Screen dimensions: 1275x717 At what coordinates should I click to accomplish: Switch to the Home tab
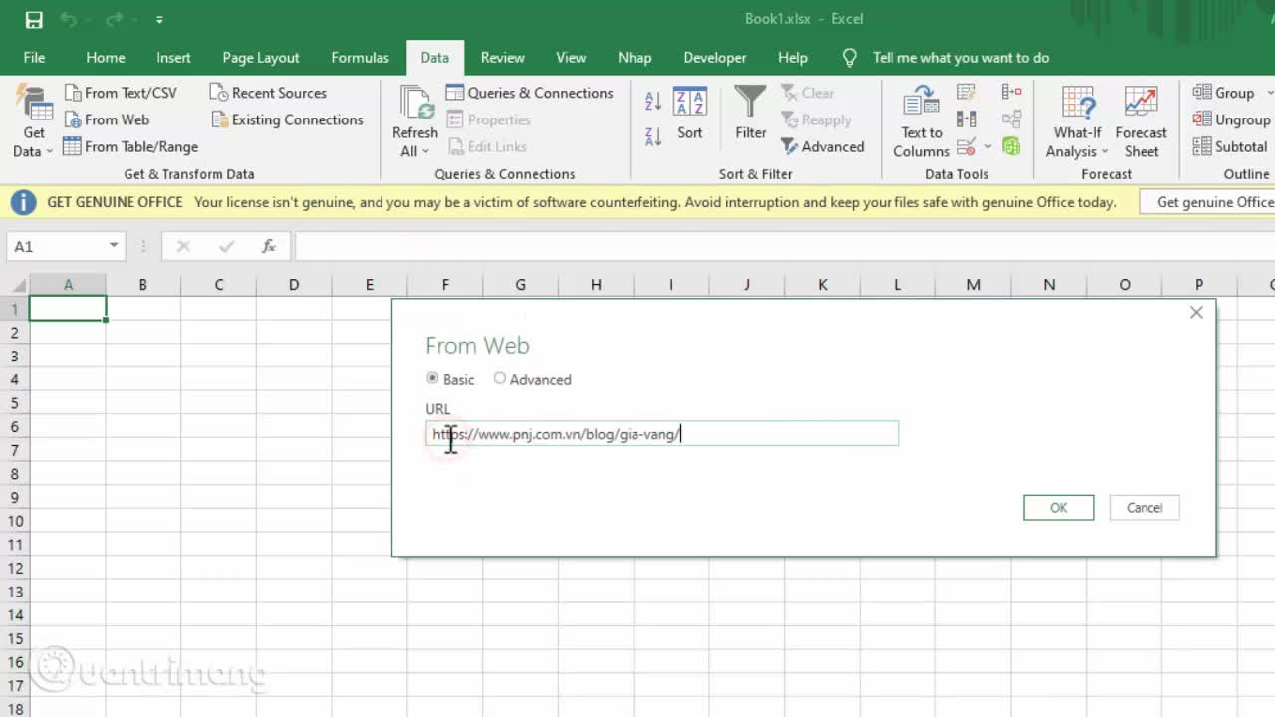tap(106, 58)
